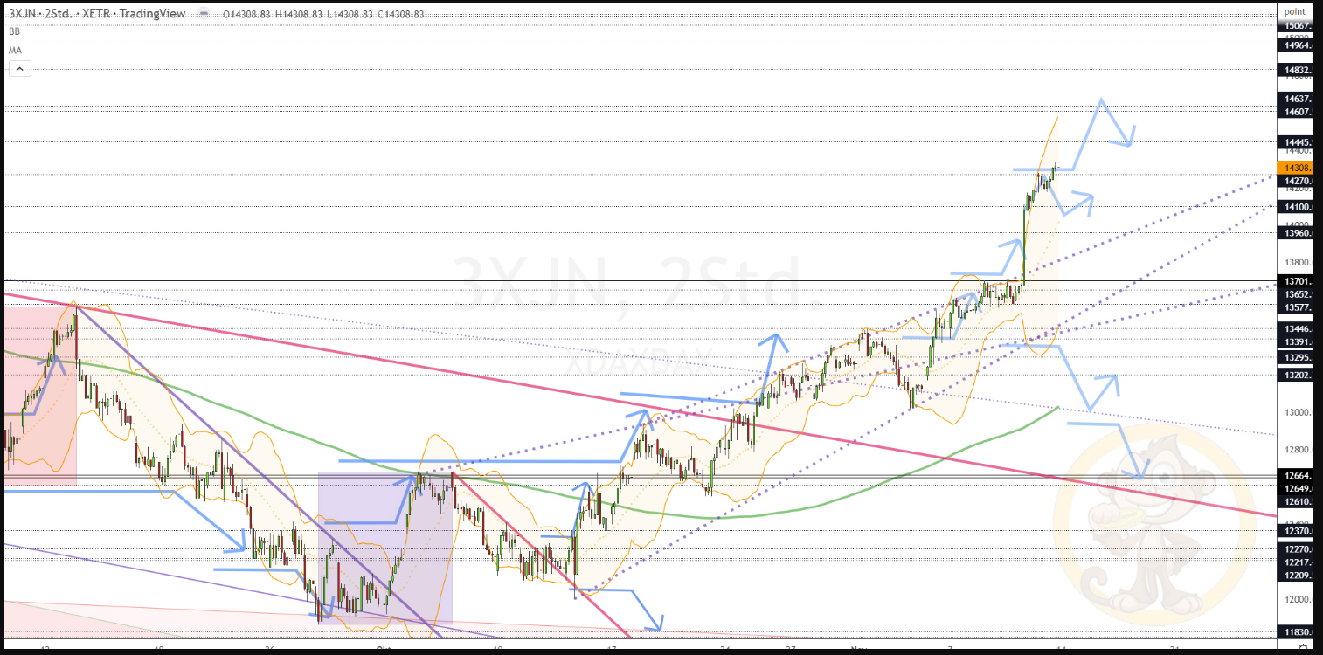Click the 14637 price level label
Viewport: 1323px width, 655px height.
tap(1296, 100)
